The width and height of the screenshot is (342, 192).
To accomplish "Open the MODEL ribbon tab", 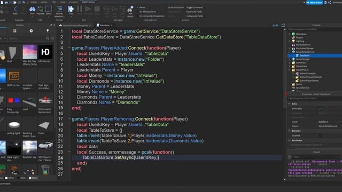I will point(44,2).
